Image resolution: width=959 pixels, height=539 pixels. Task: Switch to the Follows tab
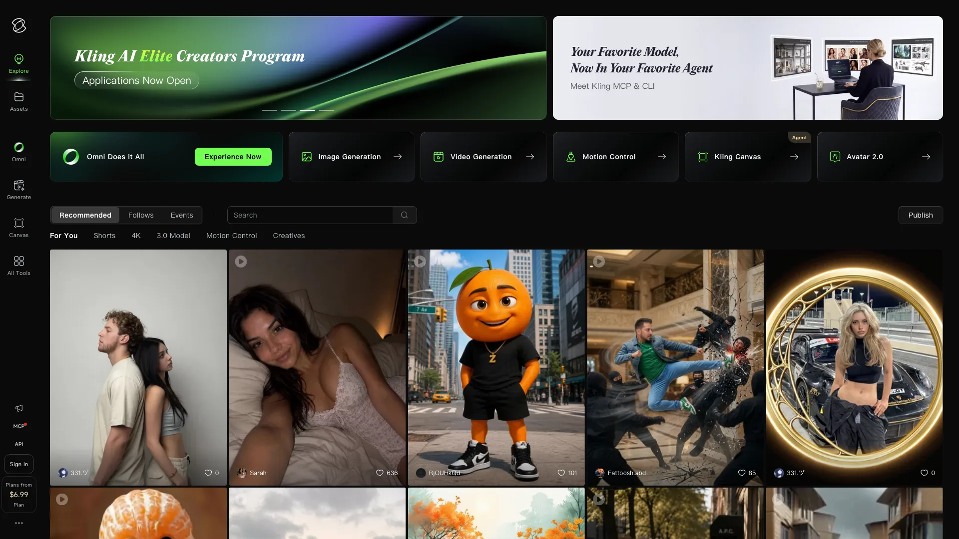click(141, 215)
